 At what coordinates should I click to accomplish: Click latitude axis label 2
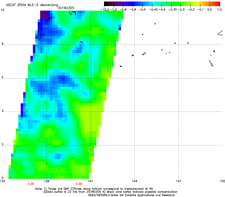tap(2, 144)
